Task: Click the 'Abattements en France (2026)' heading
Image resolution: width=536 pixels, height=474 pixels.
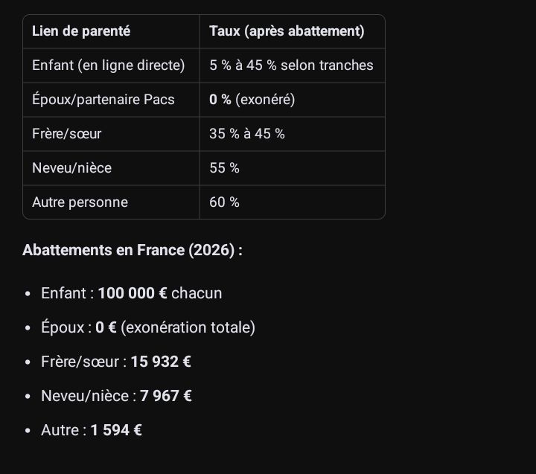Action: 133,250
